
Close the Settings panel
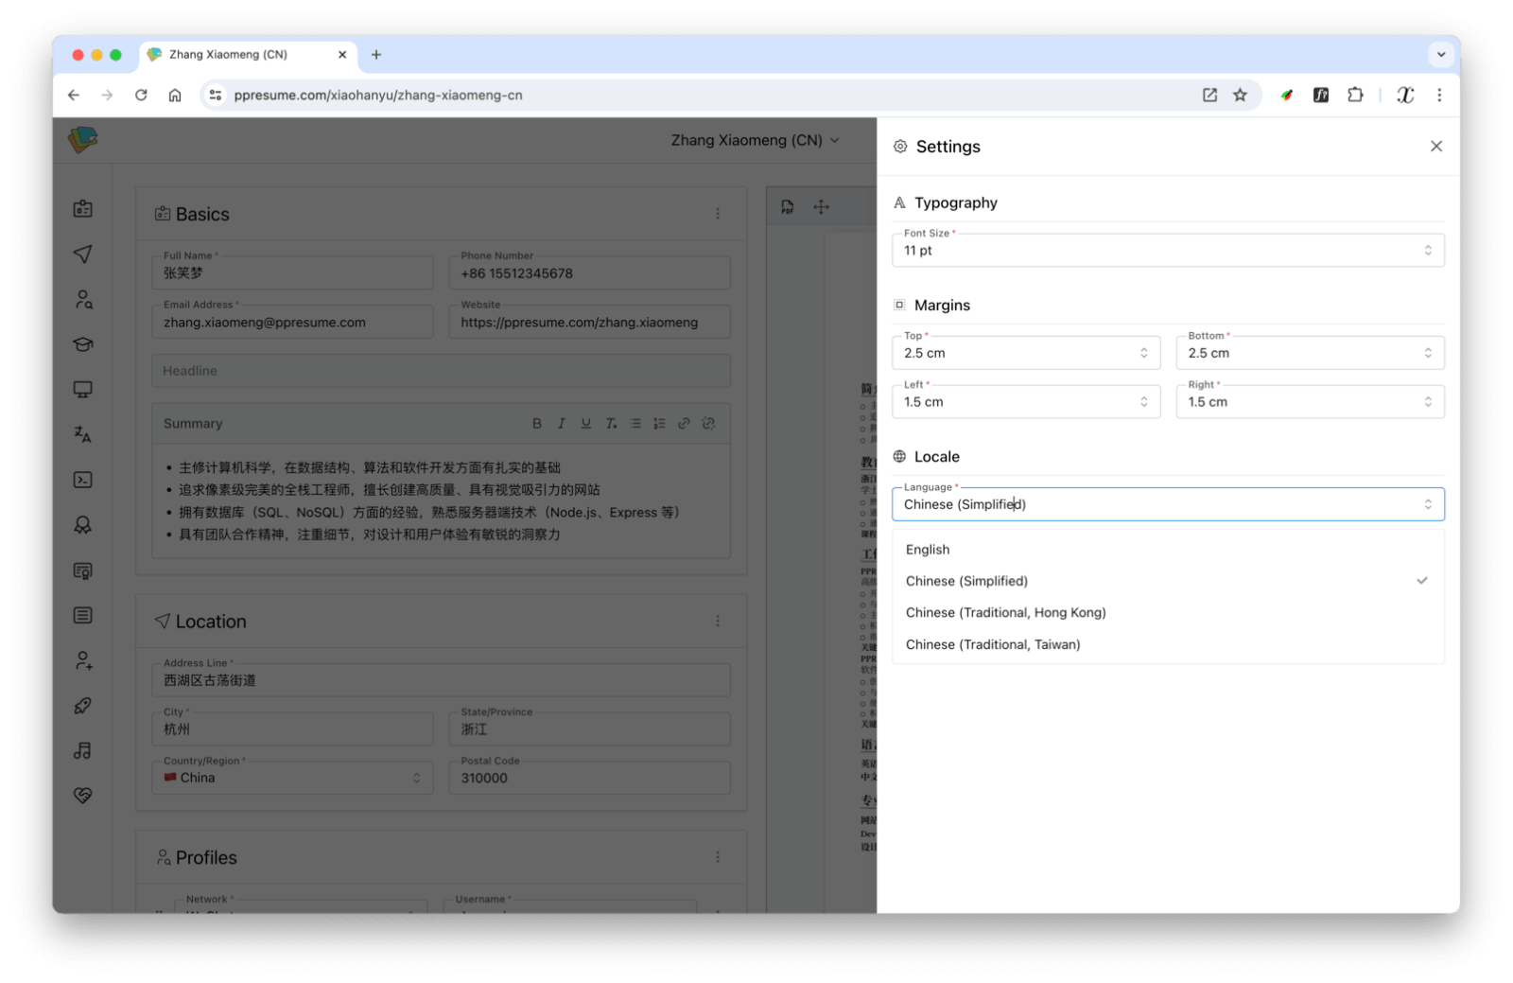(1435, 147)
